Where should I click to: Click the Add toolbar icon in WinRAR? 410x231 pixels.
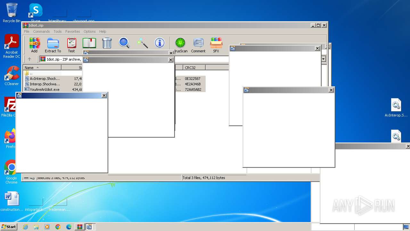(x=34, y=45)
